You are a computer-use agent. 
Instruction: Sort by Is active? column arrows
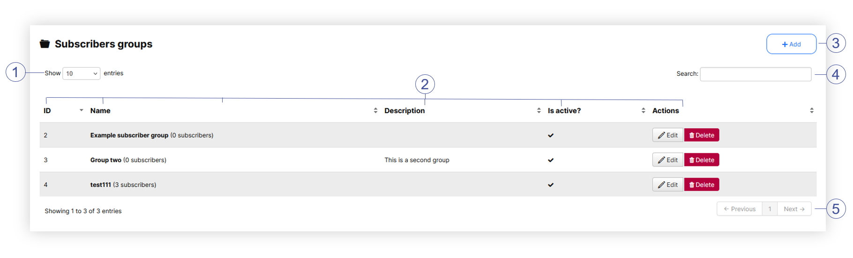coord(643,111)
